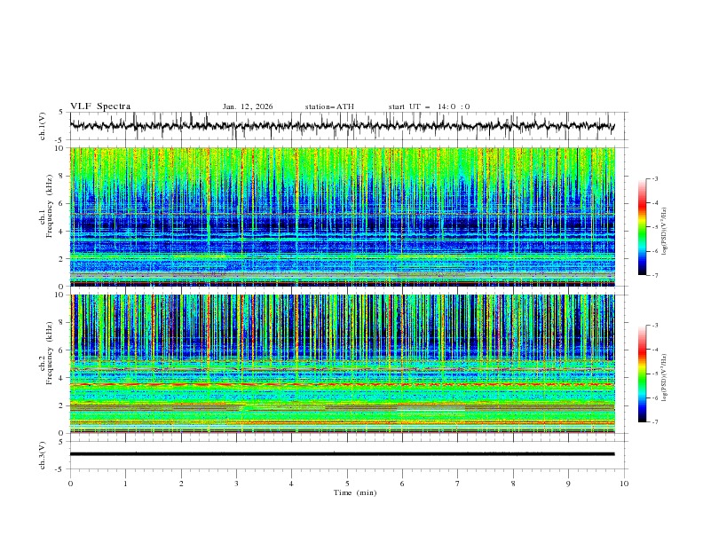Click the ch.1(V) waveform trace panel
Image resolution: width=703 pixels, height=543 pixels.
(346, 126)
